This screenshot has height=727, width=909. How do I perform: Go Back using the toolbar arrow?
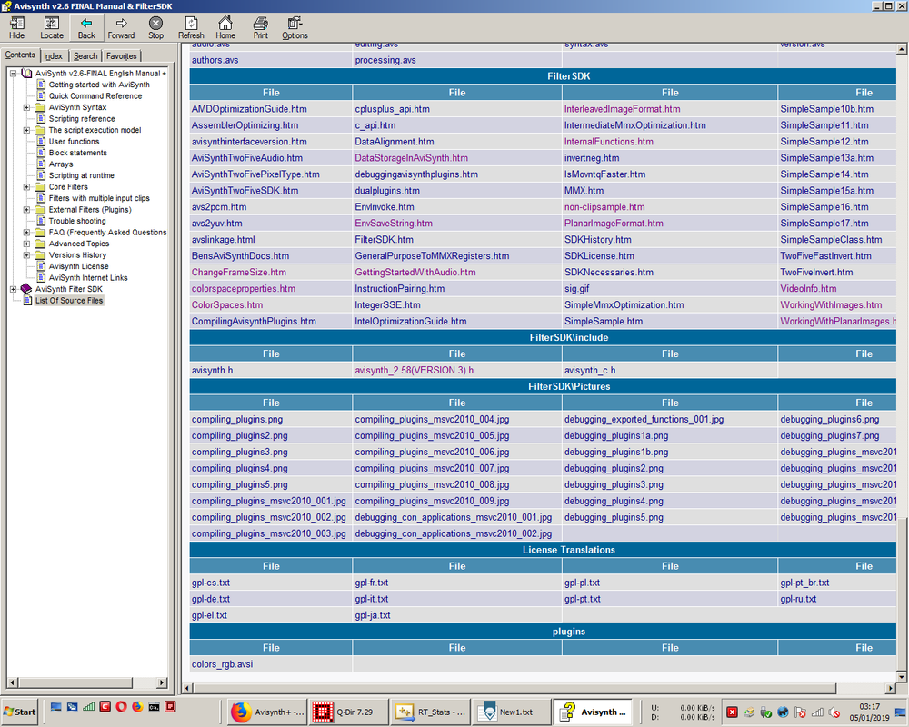[86, 27]
